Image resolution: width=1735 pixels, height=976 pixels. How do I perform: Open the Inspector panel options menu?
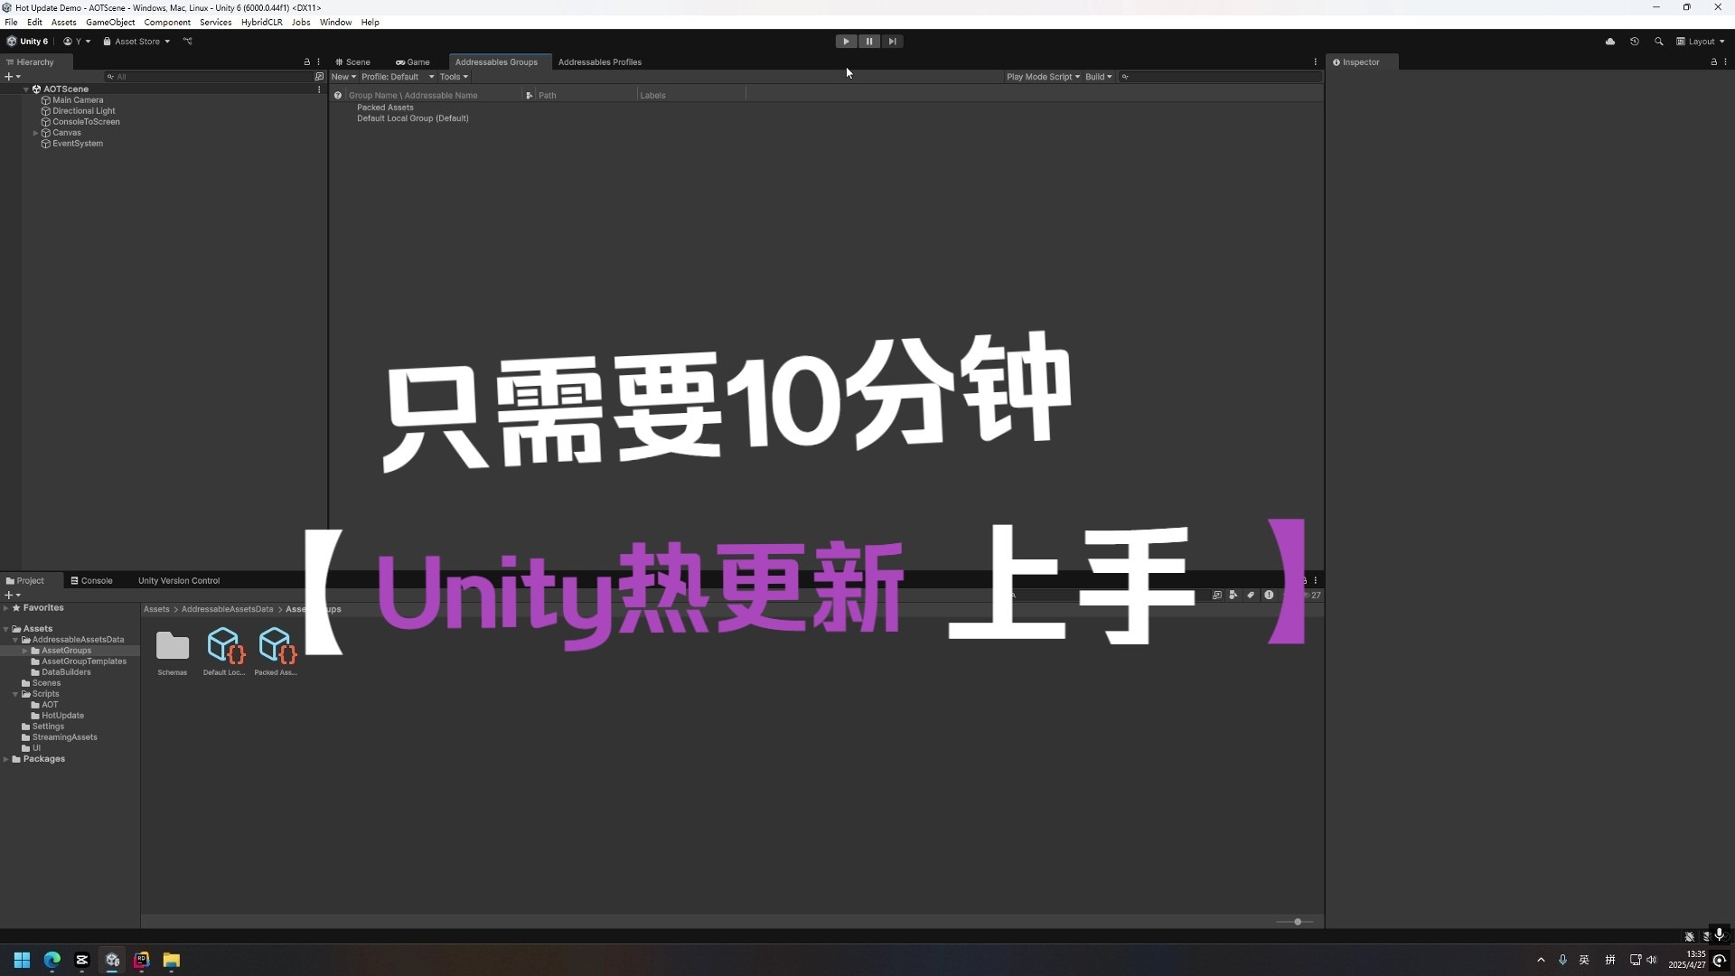click(x=1725, y=62)
